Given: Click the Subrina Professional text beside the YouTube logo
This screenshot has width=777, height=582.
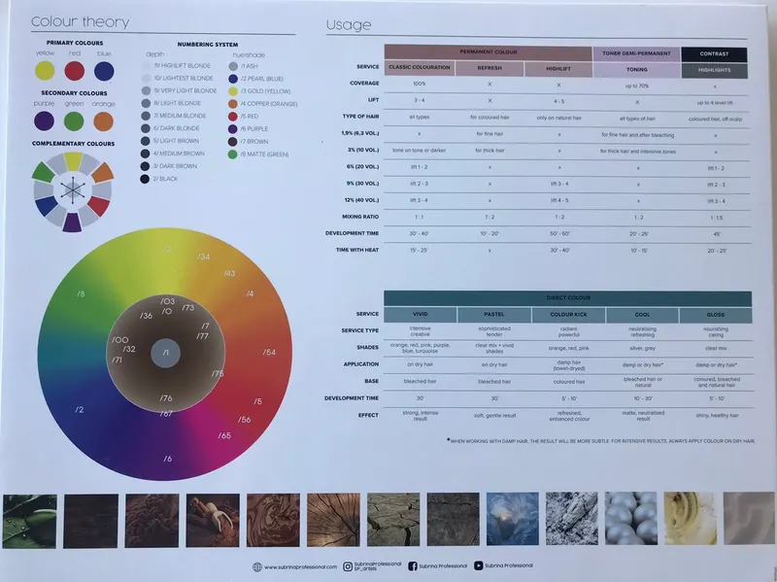Looking at the screenshot, I should (508, 565).
